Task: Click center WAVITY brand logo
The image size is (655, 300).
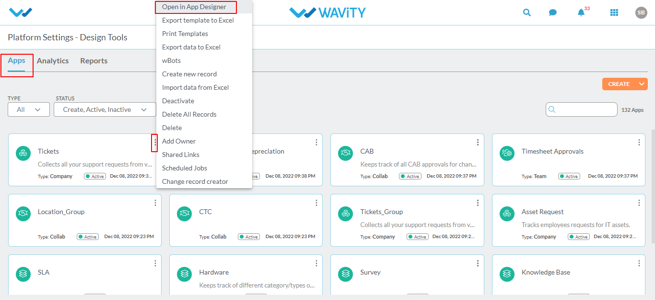Action: (x=327, y=12)
